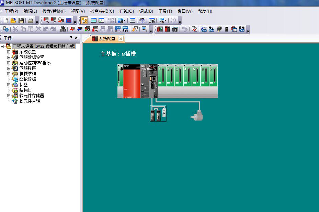Image resolution: width=319 pixels, height=212 pixels.
Task: Click the document with red checkmark icon
Action: 194,29
